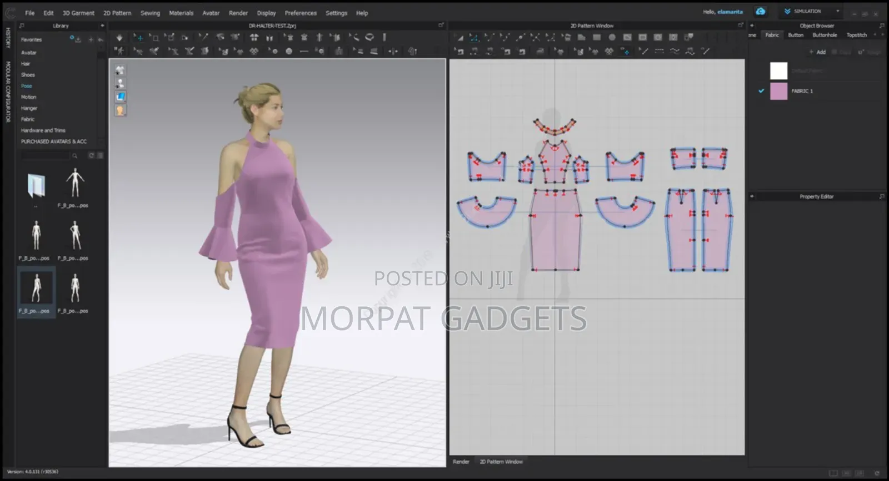The height and width of the screenshot is (481, 889).
Task: Collapse the Property Editor panel arrow
Action: pyautogui.click(x=752, y=196)
